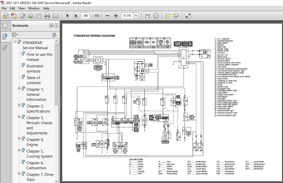The image size is (283, 183).
Task: Click the fit width scrolling icon
Action: (148, 16)
